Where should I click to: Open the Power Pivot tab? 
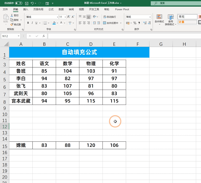(122, 9)
